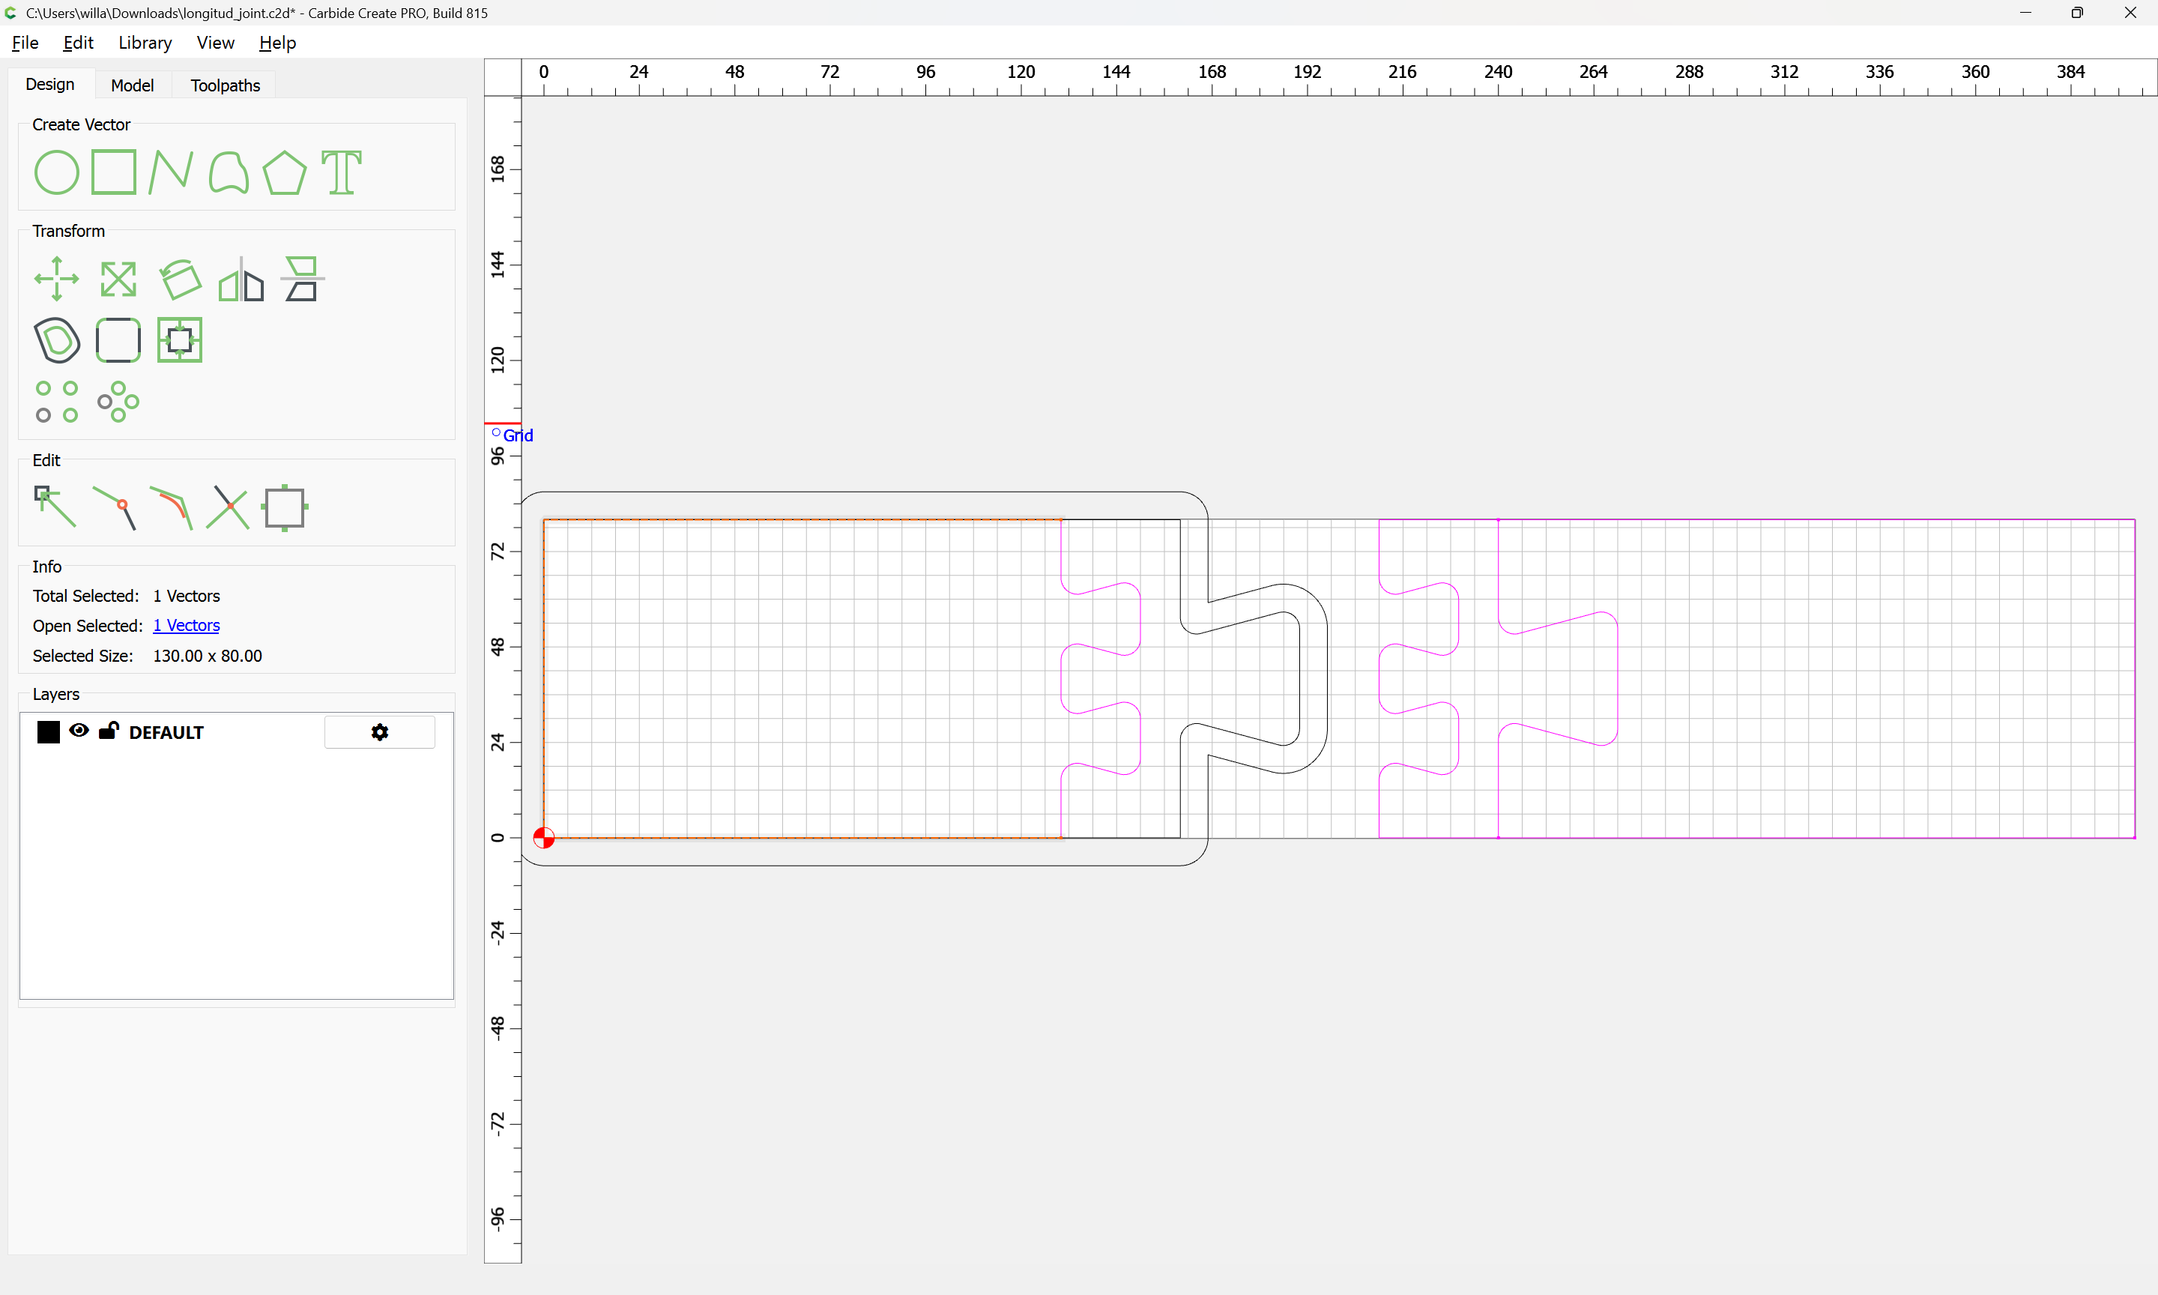Viewport: 2158px width, 1295px height.
Task: Activate the Rotate transform tool
Action: (x=180, y=280)
